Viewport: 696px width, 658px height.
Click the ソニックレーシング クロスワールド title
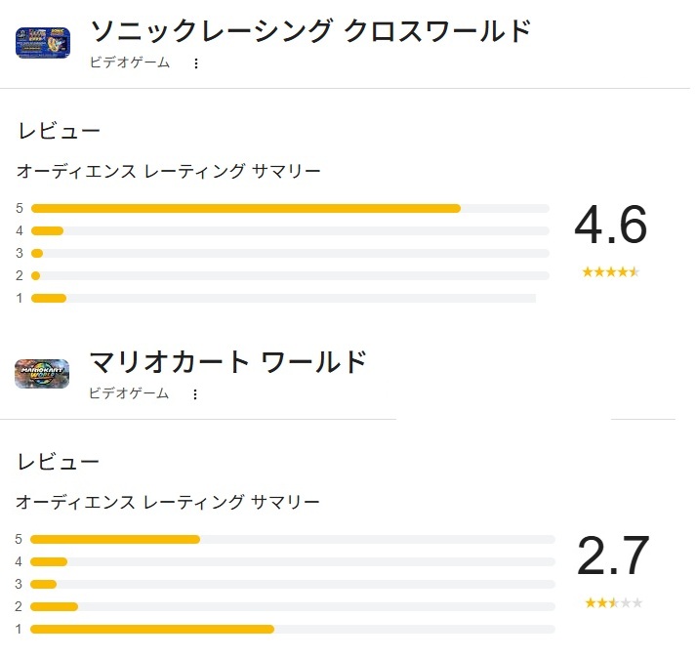[310, 31]
